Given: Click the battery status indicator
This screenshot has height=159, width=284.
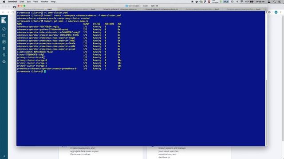Looking at the screenshot, I should tap(249, 2).
